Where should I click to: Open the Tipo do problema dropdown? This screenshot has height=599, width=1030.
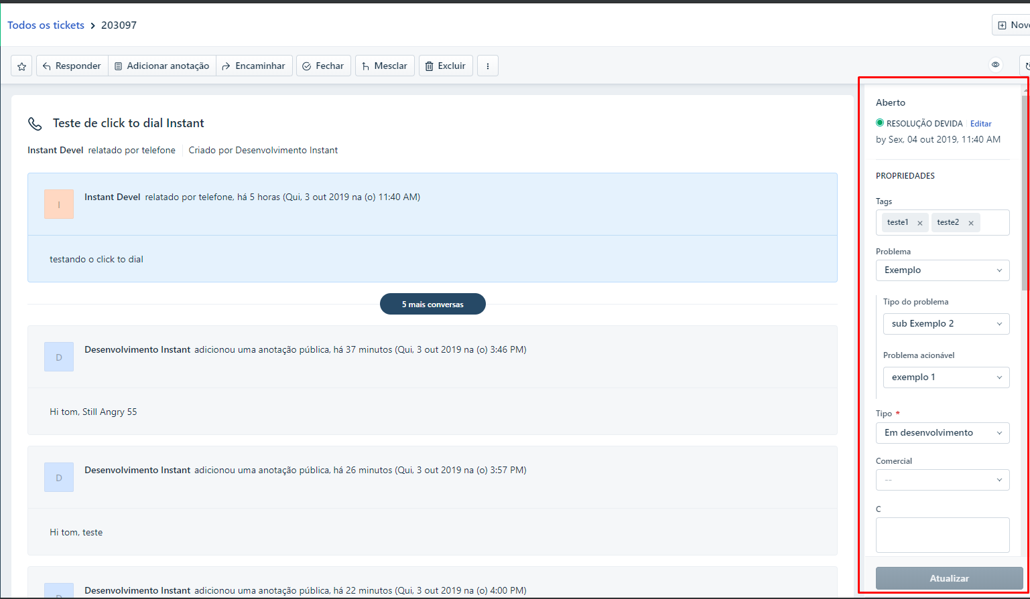point(946,324)
